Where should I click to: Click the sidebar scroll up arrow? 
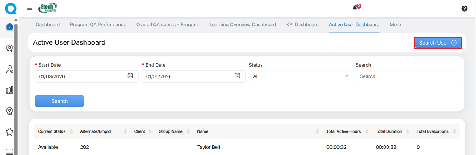[16, 20]
